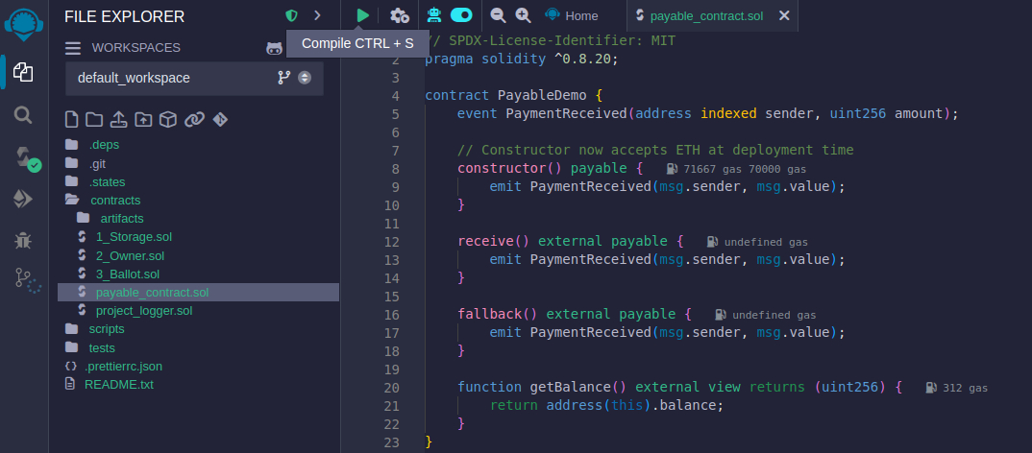
Task: Zoom out the editor font
Action: tap(499, 15)
